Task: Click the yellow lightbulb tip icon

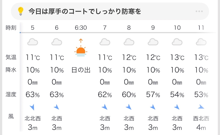Action: tap(21, 11)
